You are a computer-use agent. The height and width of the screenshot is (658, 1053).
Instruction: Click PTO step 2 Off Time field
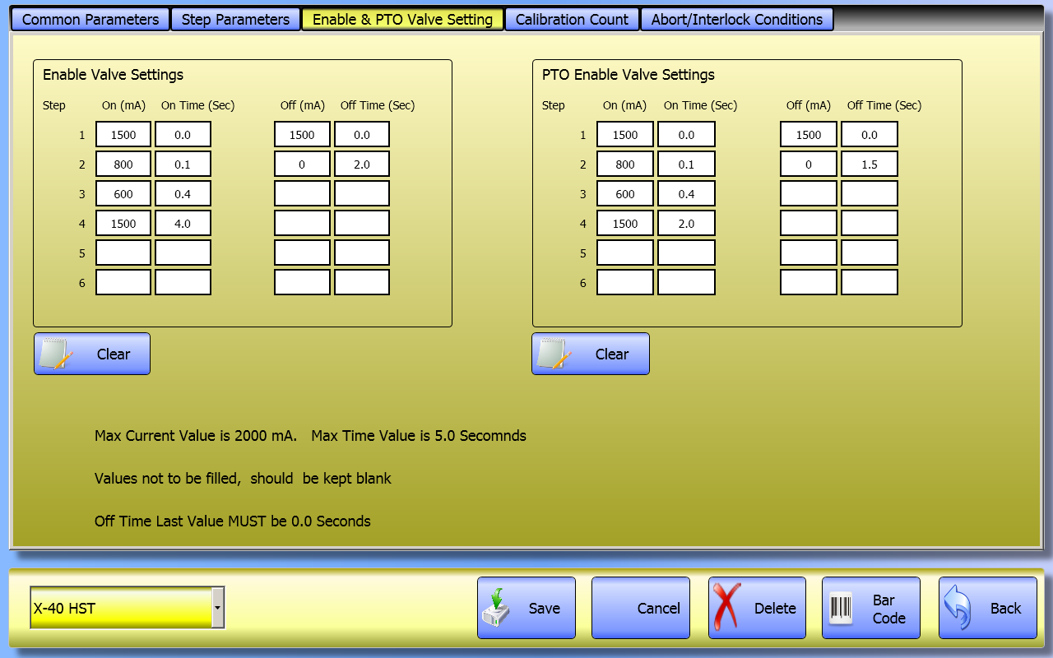click(x=869, y=164)
